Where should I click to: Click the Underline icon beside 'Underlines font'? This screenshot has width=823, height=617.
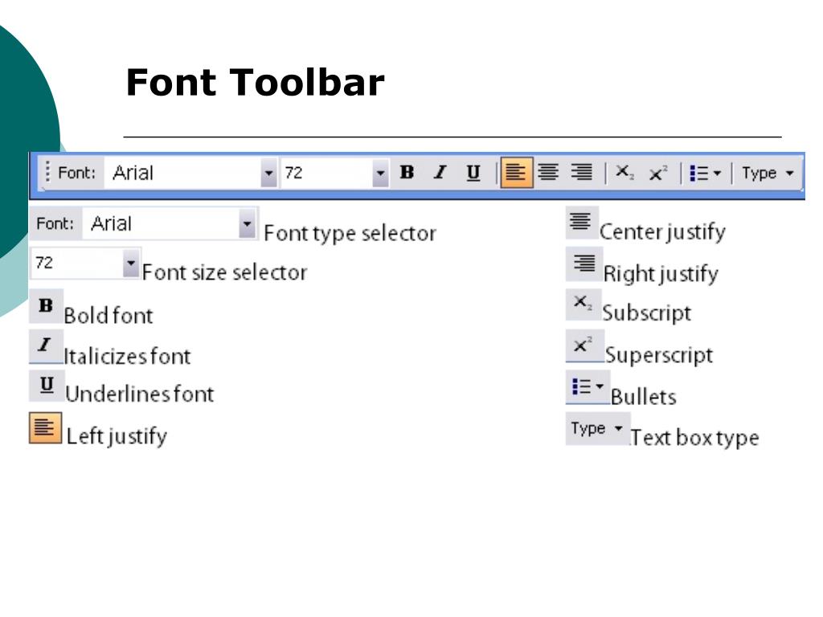(47, 386)
